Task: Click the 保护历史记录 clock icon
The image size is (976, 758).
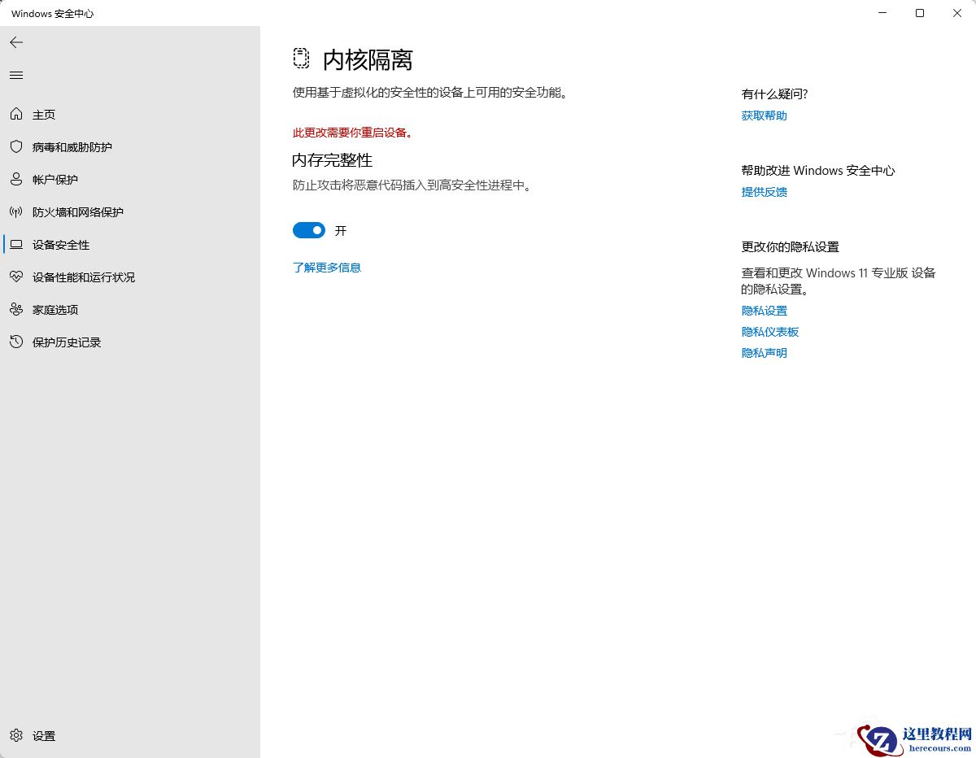Action: point(16,342)
